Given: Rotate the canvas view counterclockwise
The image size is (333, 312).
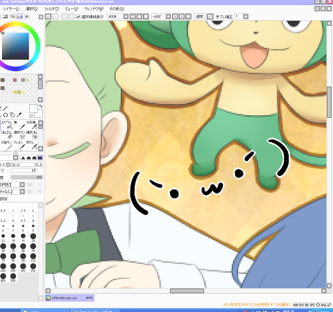Looking at the screenshot, I should (x=176, y=17).
